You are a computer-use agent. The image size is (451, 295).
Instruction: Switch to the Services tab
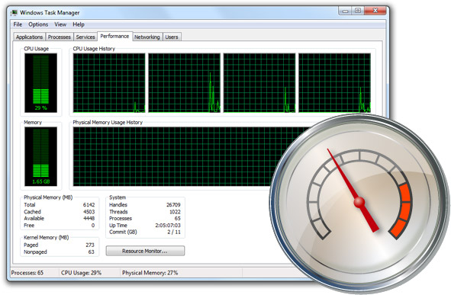pyautogui.click(x=85, y=37)
